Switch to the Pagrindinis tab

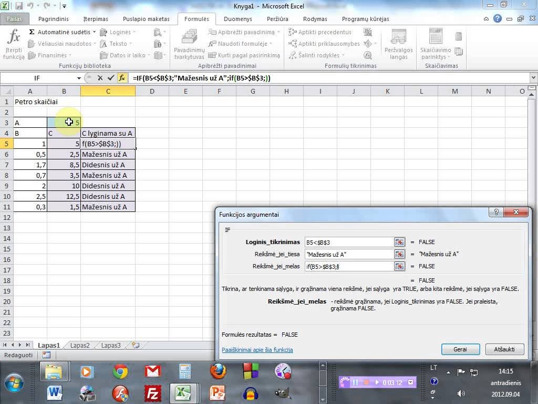pyautogui.click(x=53, y=19)
